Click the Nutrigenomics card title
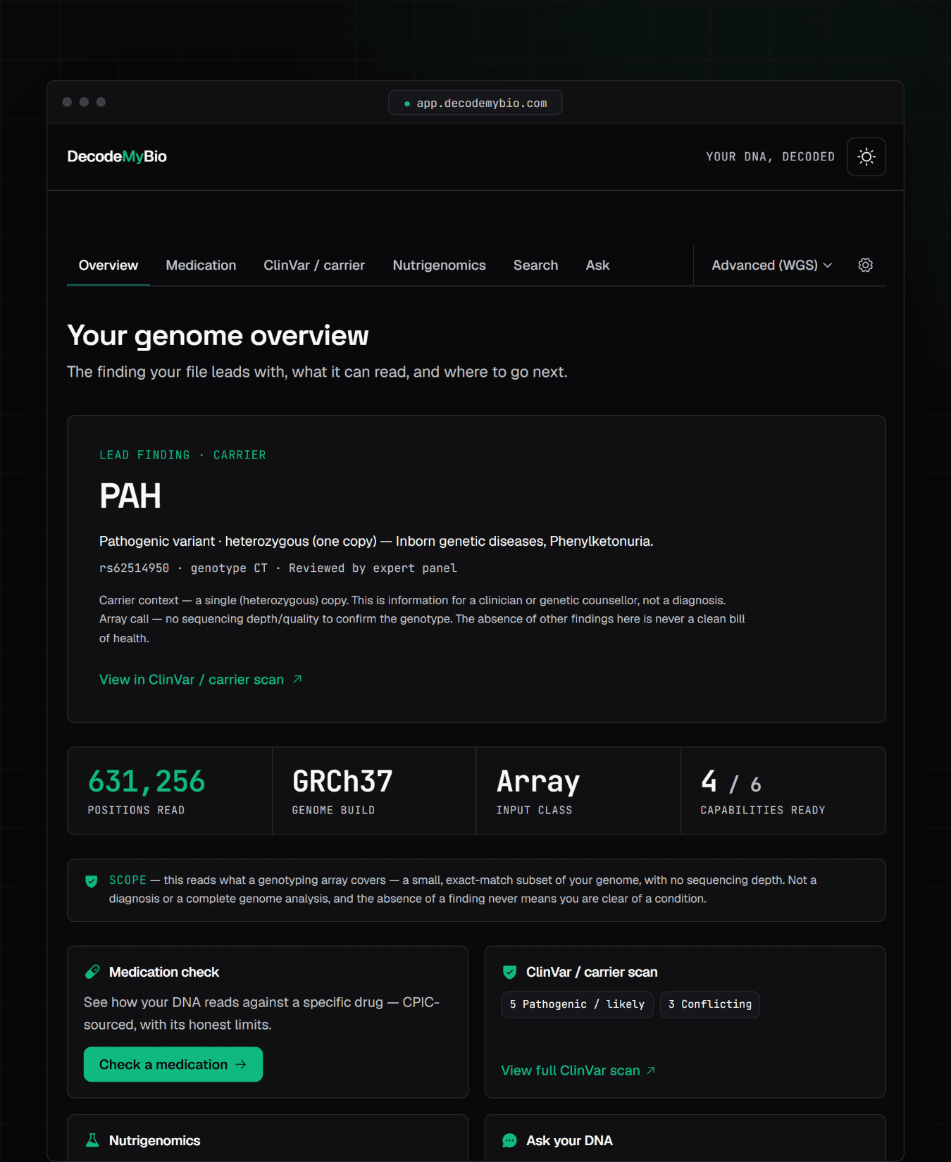951x1162 pixels. coord(155,1140)
